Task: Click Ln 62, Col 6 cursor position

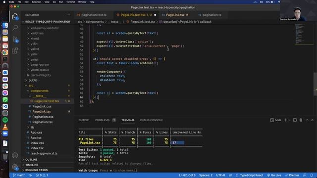Action: coord(187,175)
